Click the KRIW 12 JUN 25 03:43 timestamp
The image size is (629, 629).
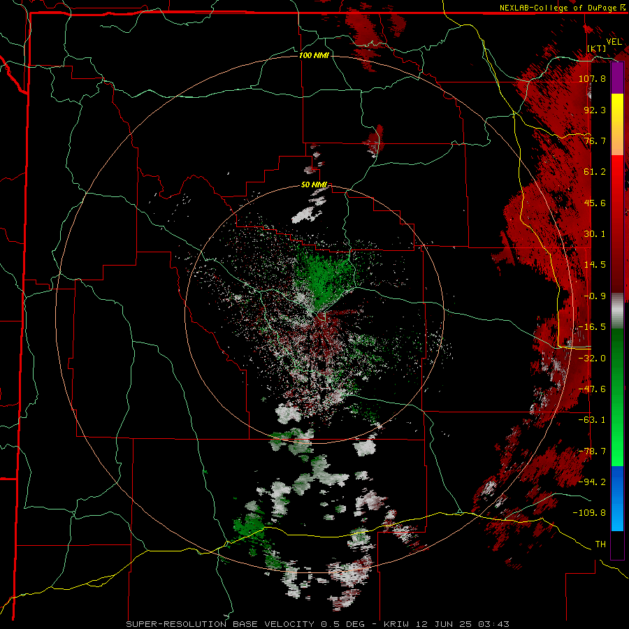pos(447,624)
